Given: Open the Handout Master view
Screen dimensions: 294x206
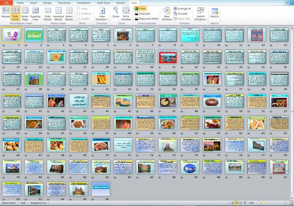Looking at the screenshot, I should pyautogui.click(x=58, y=14).
